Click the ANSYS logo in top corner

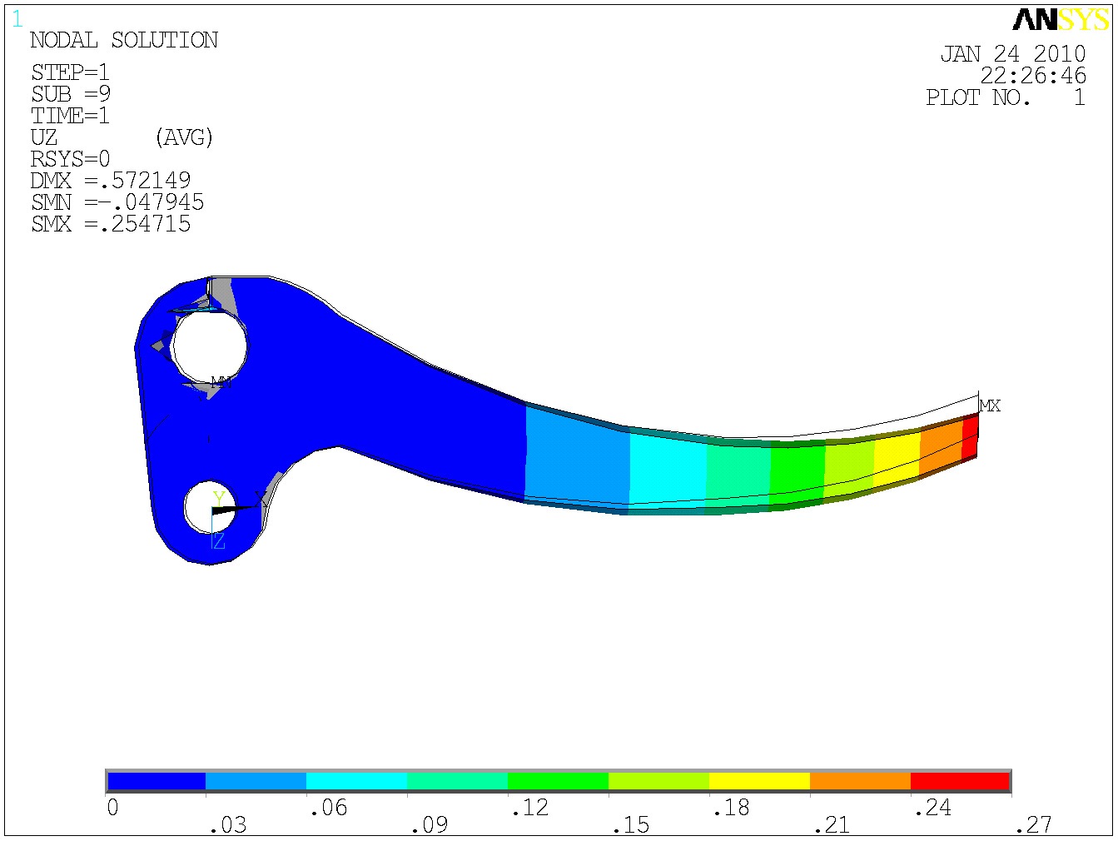coord(1061,19)
